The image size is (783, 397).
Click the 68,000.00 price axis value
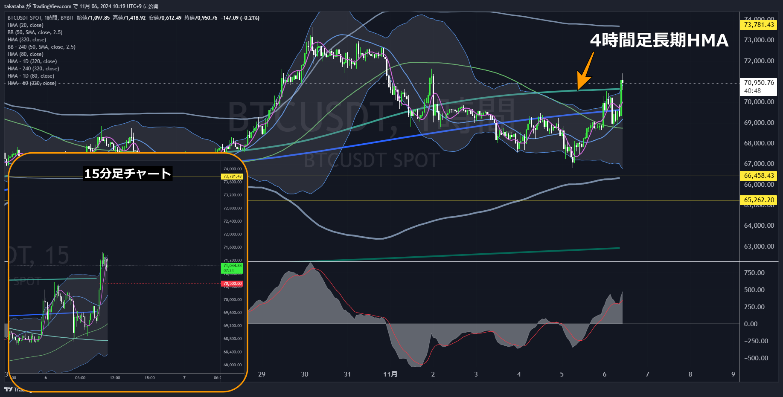tap(759, 143)
